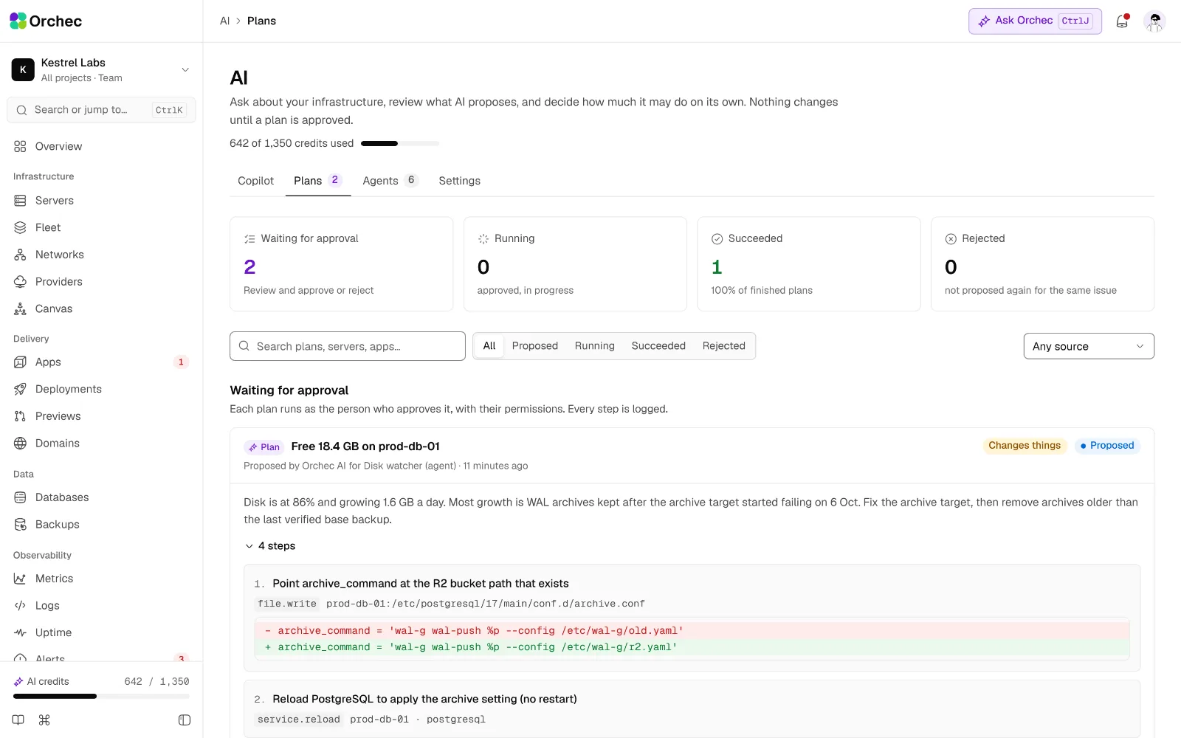
Task: Go to the Deployments page
Action: [101, 389]
